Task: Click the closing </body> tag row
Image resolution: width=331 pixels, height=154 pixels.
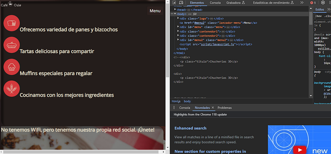Action: 182,49
